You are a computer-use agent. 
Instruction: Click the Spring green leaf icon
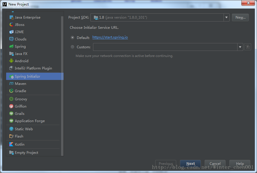pyautogui.click(x=11, y=47)
